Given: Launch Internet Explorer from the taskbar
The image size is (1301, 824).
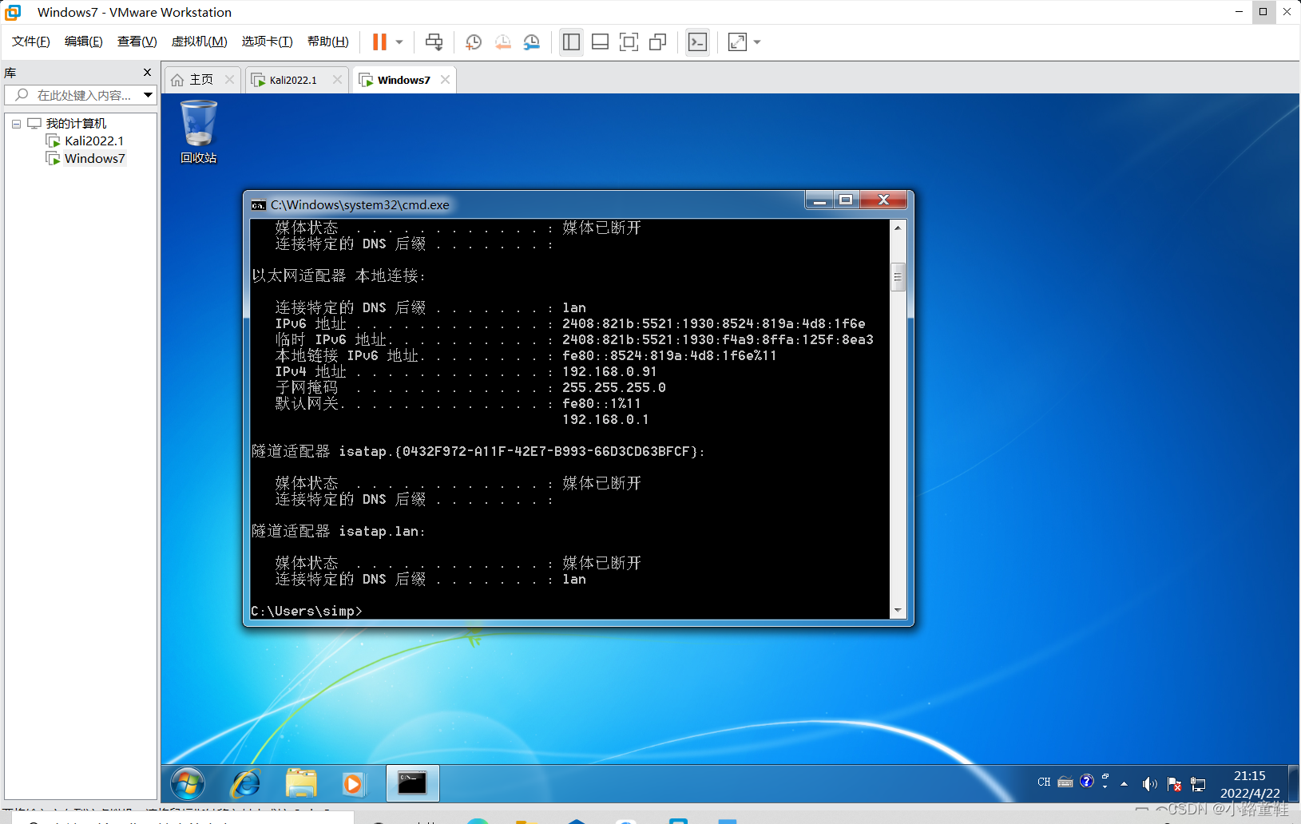Looking at the screenshot, I should [245, 784].
